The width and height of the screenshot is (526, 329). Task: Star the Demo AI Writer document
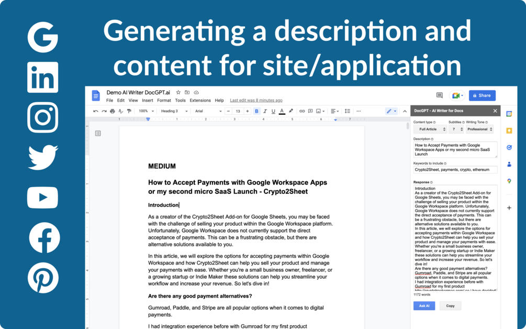click(x=178, y=92)
